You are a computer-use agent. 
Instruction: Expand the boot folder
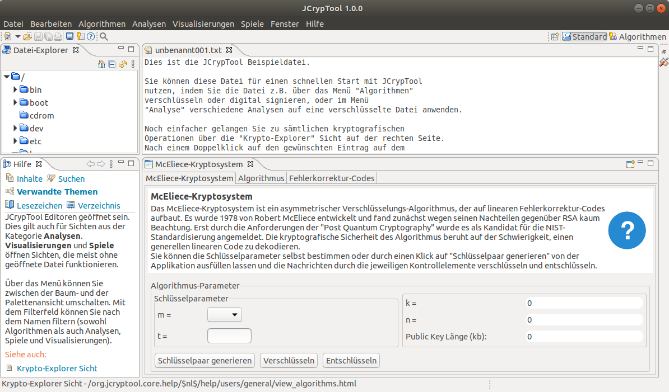click(x=15, y=102)
